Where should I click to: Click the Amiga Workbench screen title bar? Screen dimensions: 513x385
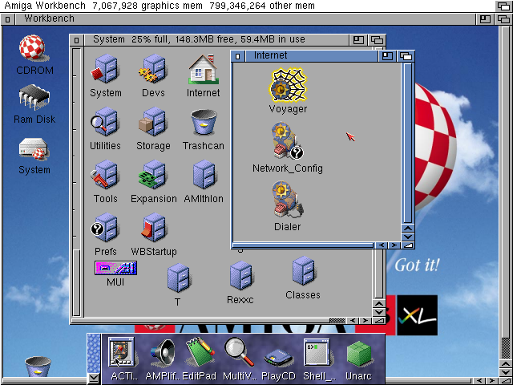pos(248,6)
